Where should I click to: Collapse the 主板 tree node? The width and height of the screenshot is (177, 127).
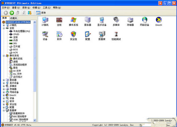4,28
